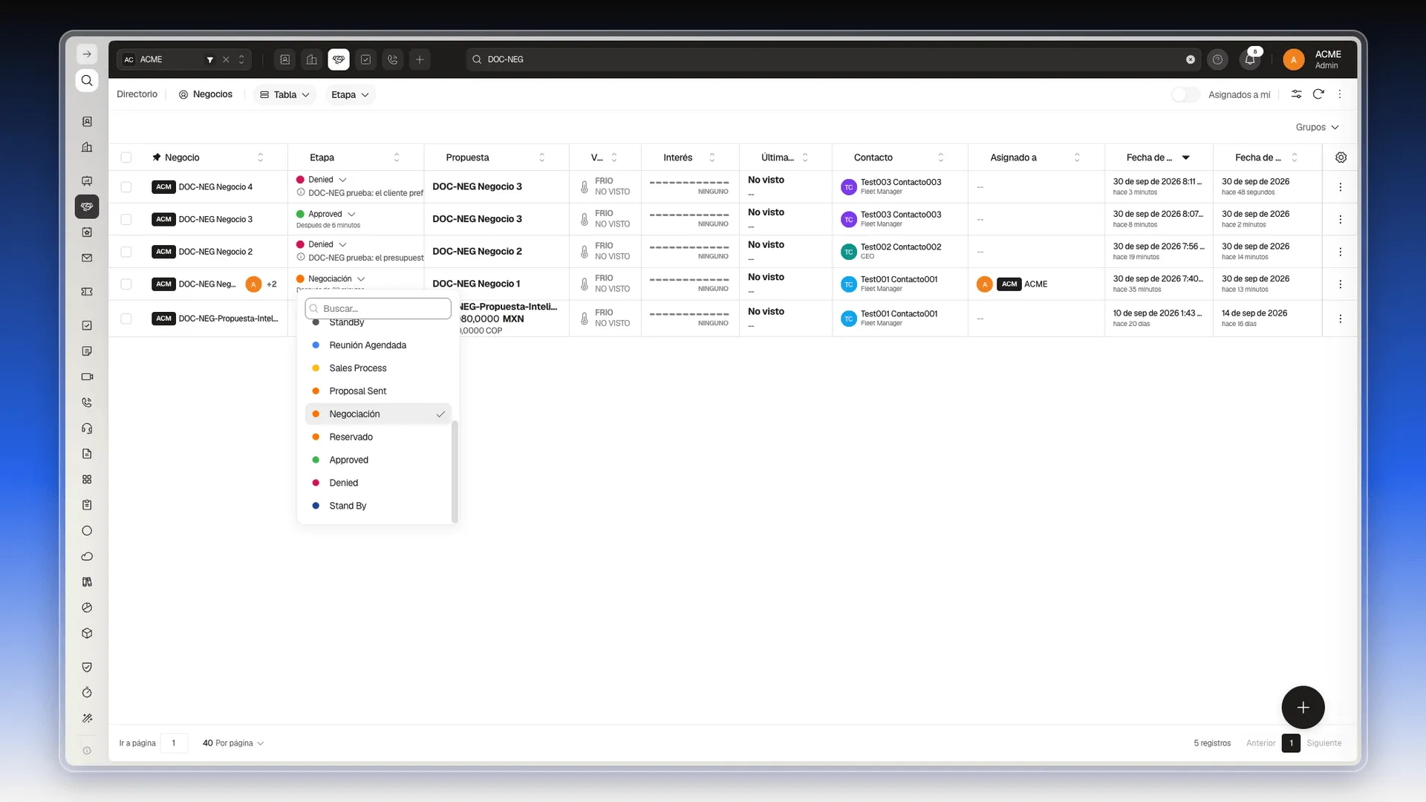Expand the Grupos dropdown
Viewport: 1426px width, 802px height.
coord(1317,127)
